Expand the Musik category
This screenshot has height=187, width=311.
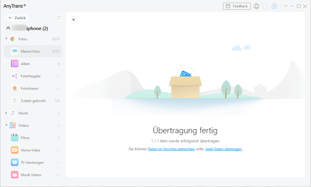[x=5, y=113]
